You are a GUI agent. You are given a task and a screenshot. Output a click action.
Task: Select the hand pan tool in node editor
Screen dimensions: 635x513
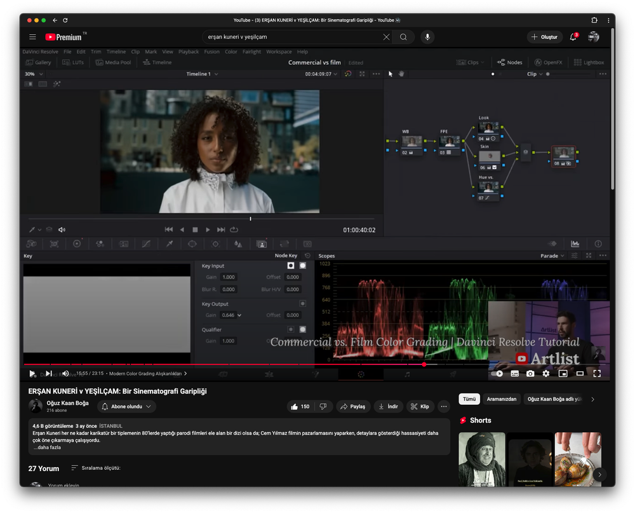click(x=401, y=74)
